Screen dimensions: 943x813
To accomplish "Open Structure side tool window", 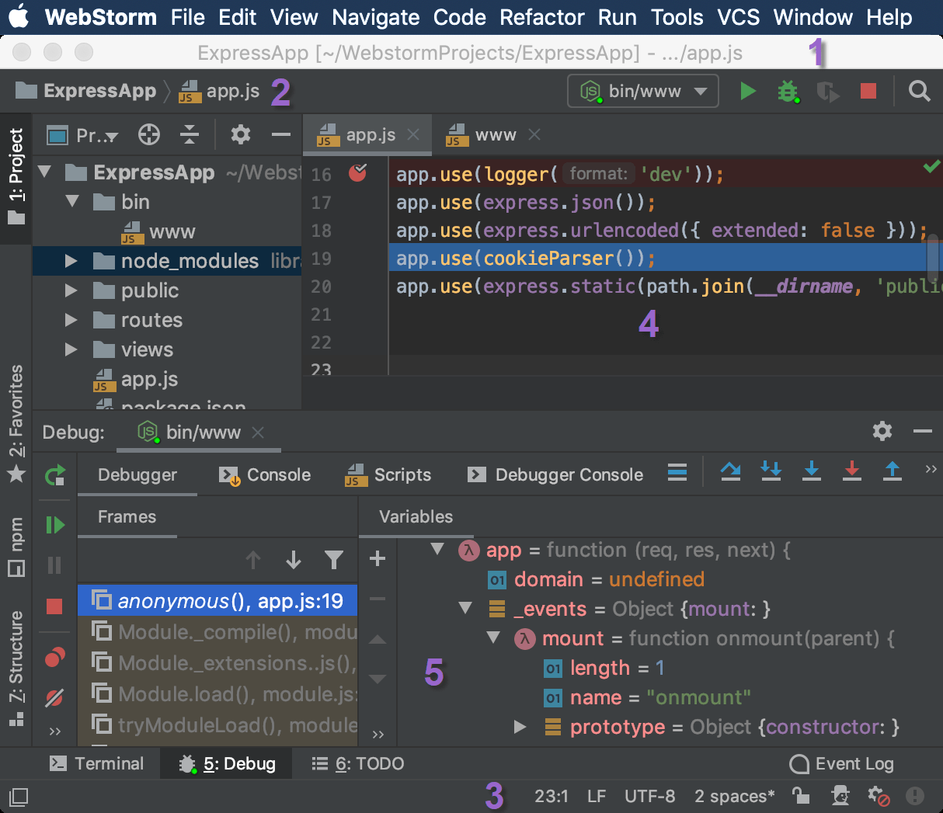I will (16, 668).
